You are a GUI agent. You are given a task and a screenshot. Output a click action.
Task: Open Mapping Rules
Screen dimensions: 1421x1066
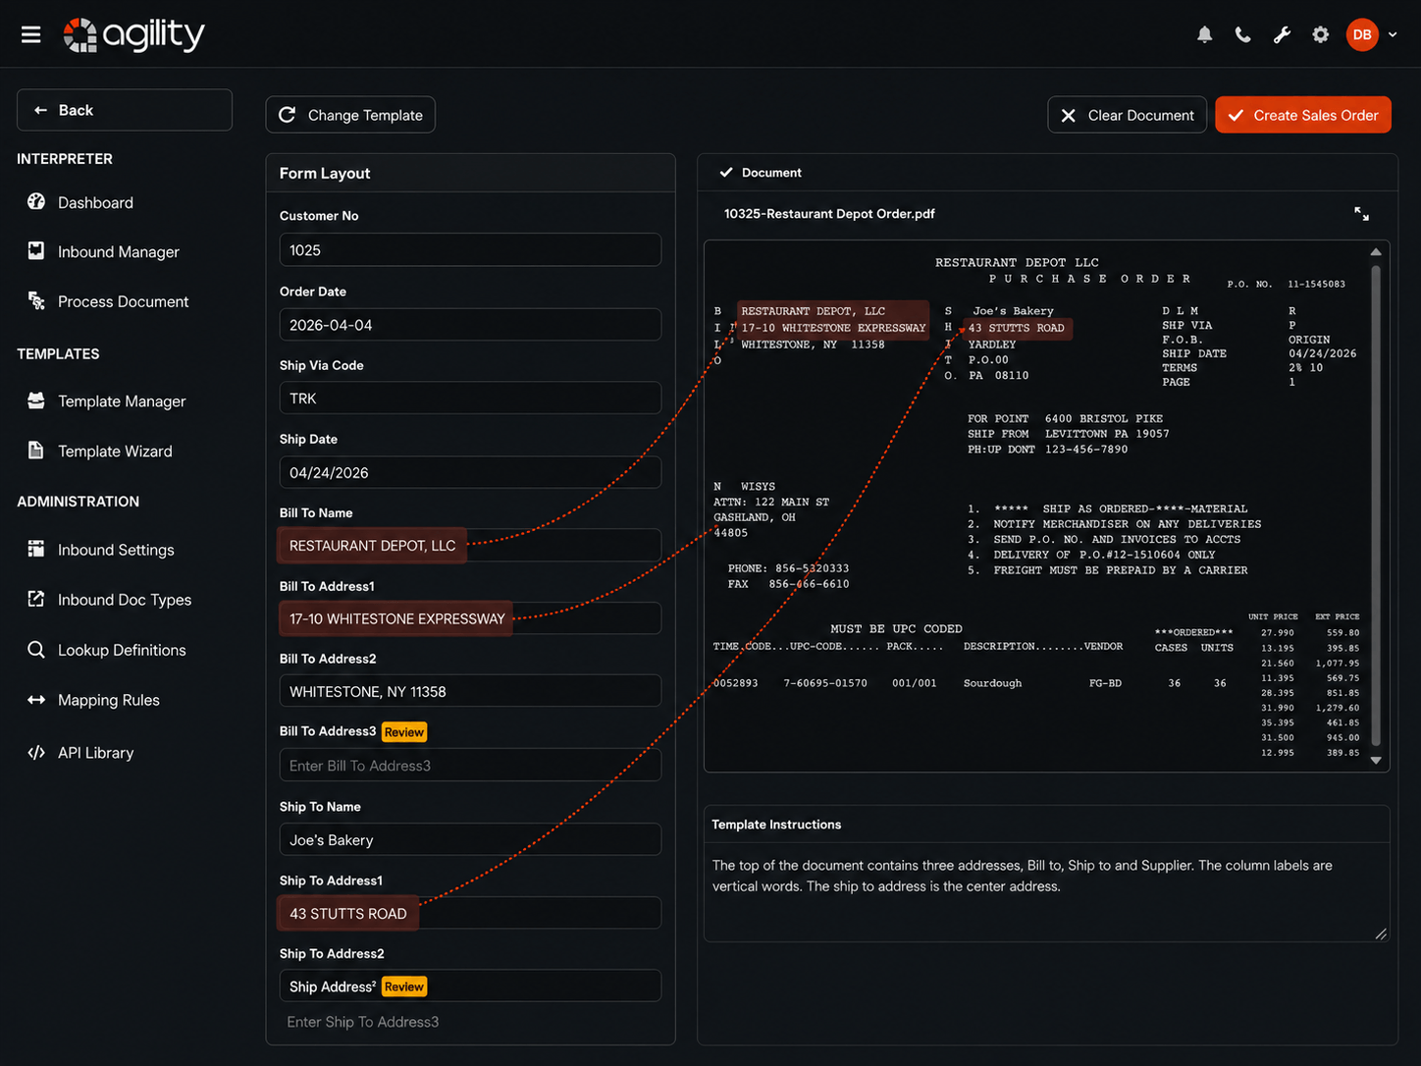(x=109, y=700)
